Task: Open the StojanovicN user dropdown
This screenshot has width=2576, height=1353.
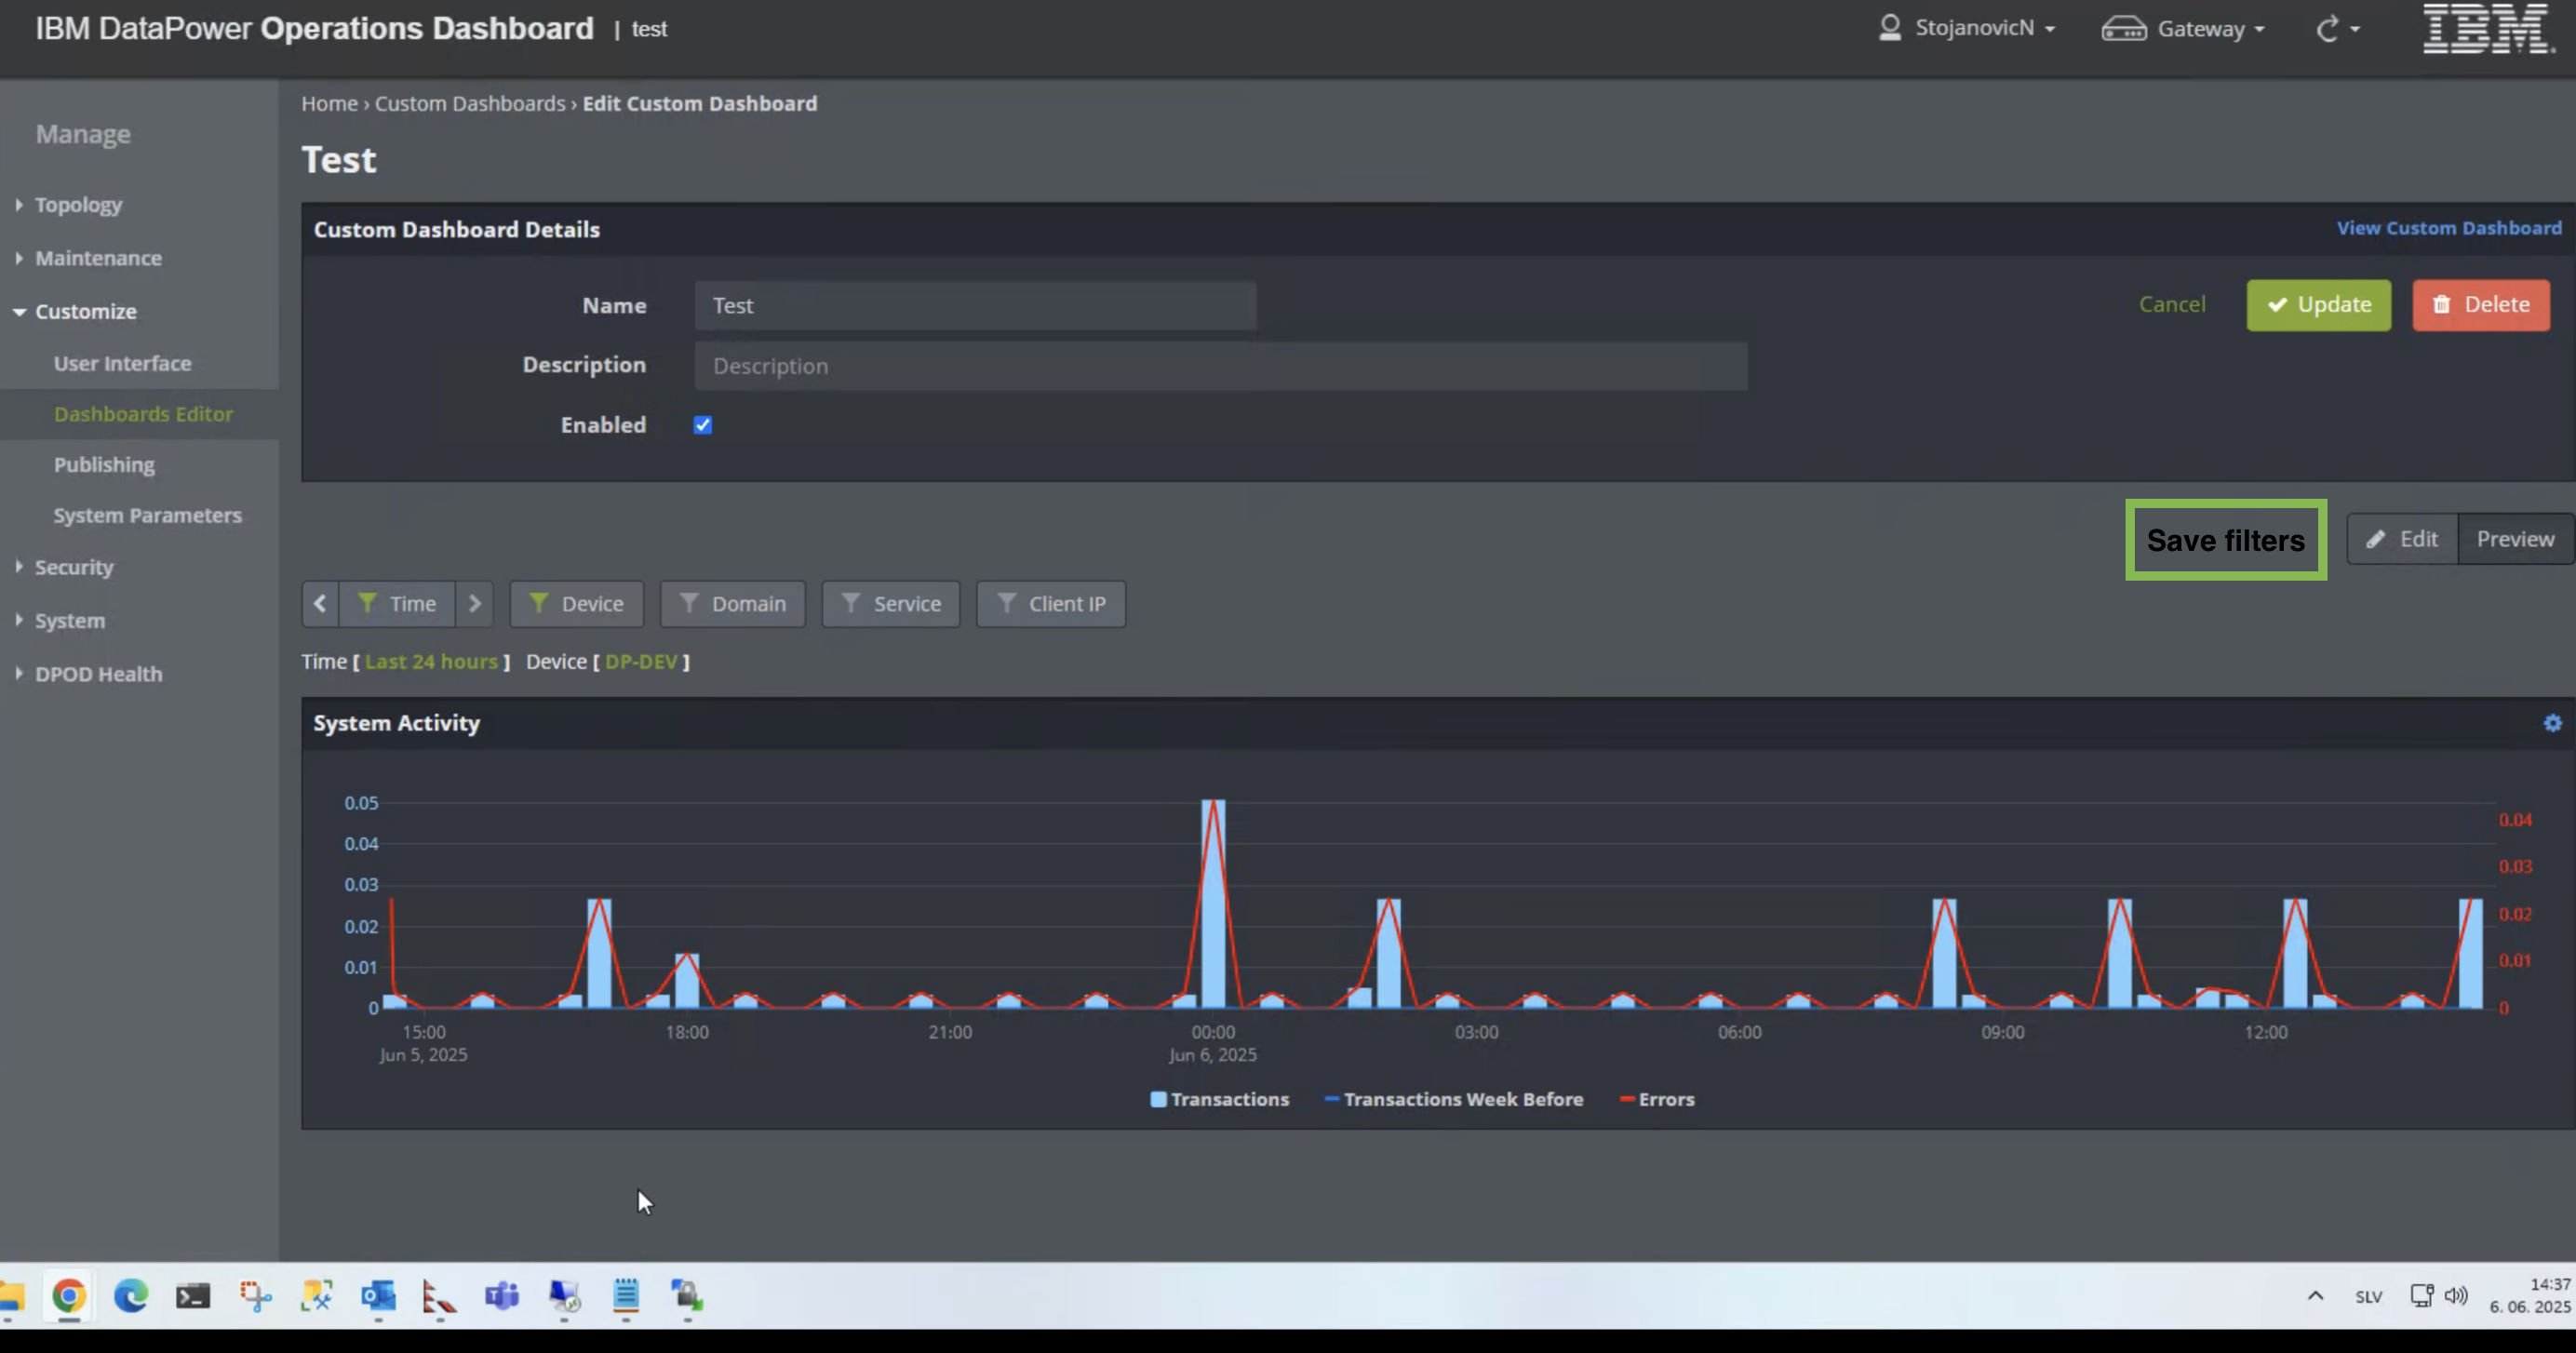Action: [x=1966, y=28]
